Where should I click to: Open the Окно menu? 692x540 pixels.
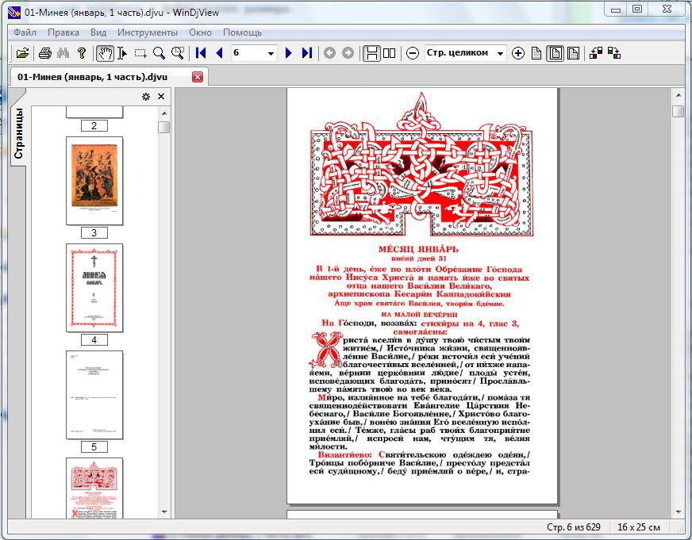[x=200, y=33]
